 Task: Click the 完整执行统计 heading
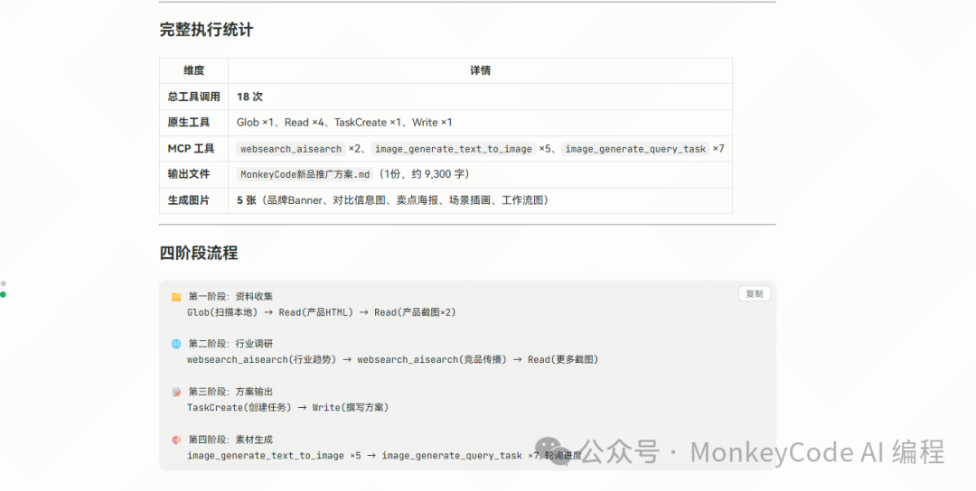pos(206,30)
